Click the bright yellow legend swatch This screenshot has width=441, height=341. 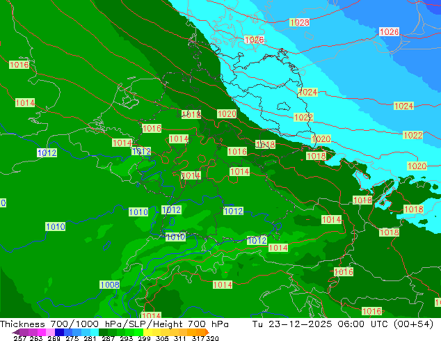click(x=147, y=332)
